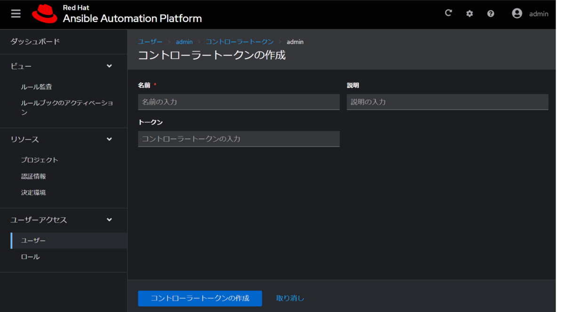Click the コントローラートークンの作成 button

[200, 298]
